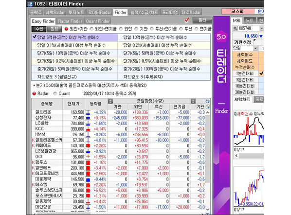Click the stock table vertical scrollbar thumb
Viewport: 291px width, 215px height.
click(x=208, y=148)
